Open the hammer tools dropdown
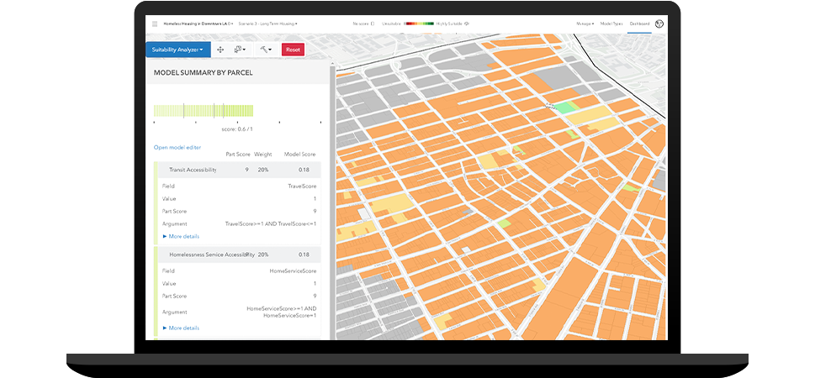Screen dimensions: 815x378 266,50
